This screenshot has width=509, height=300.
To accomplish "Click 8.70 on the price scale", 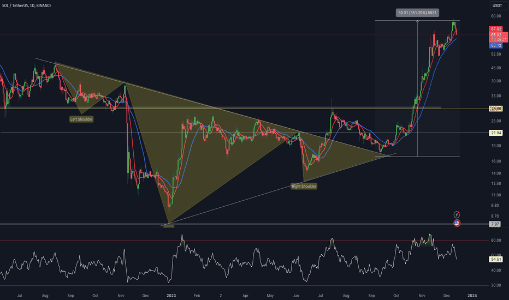I will tap(495, 216).
